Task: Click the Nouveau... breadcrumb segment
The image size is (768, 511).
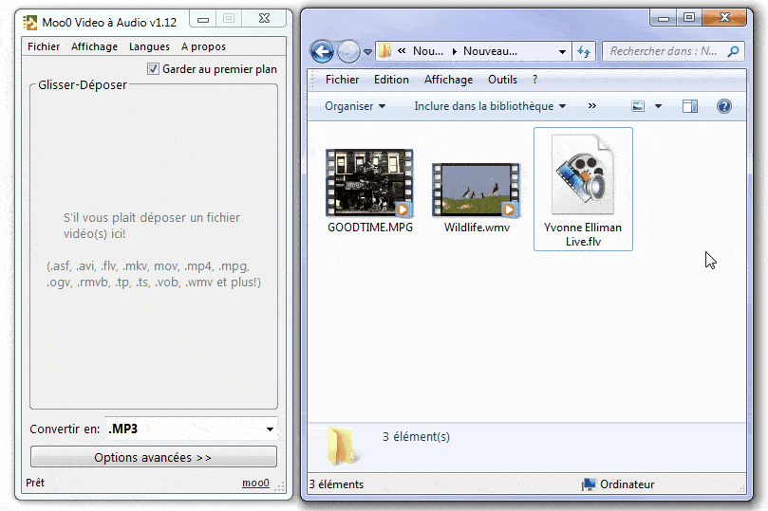Action: (490, 51)
